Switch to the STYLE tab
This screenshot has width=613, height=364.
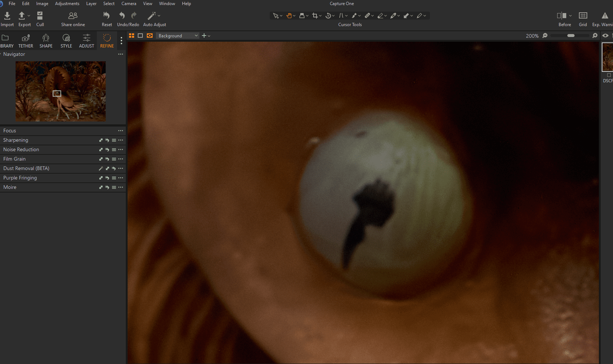coord(66,41)
